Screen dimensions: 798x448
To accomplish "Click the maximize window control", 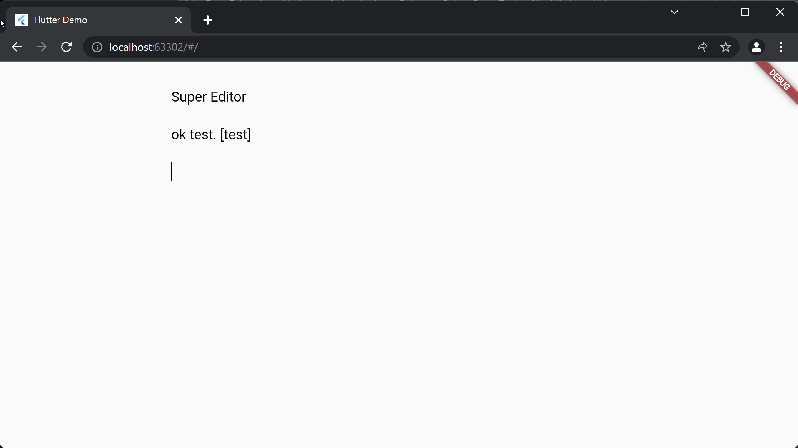I will (745, 12).
